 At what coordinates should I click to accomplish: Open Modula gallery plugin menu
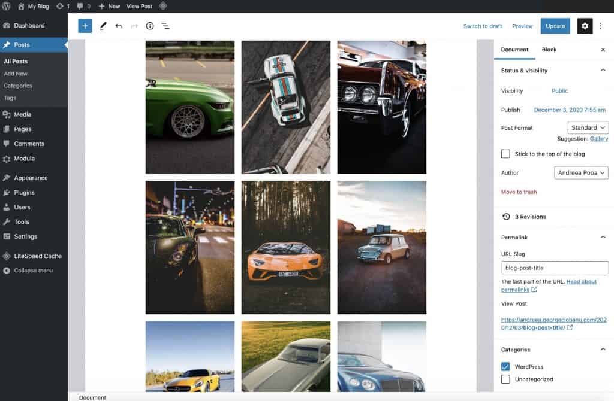pos(34,159)
